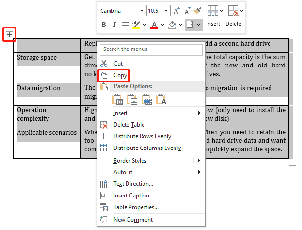Open the 10.5 font size dropdown
The height and width of the screenshot is (230, 302).
(166, 11)
